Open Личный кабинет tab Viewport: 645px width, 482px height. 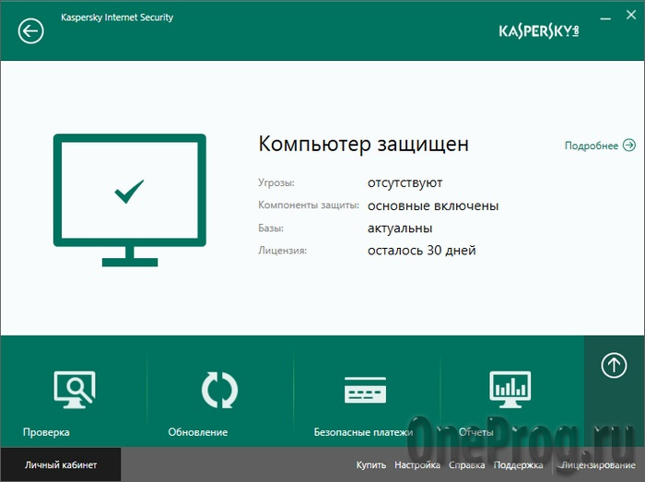61,464
